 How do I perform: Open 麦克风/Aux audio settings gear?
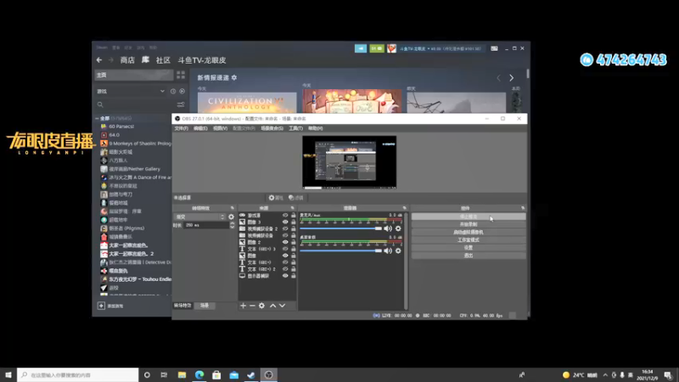398,228
